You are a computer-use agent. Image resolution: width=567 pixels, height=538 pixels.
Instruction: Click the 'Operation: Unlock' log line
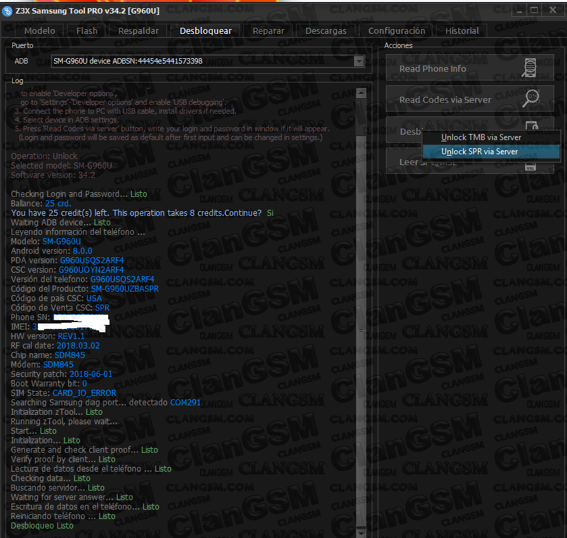[x=44, y=156]
